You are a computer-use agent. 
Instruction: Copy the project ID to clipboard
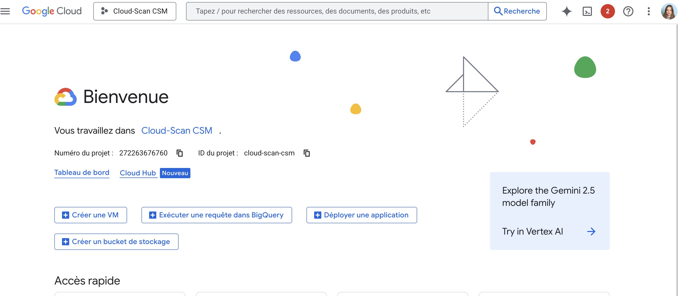(307, 153)
